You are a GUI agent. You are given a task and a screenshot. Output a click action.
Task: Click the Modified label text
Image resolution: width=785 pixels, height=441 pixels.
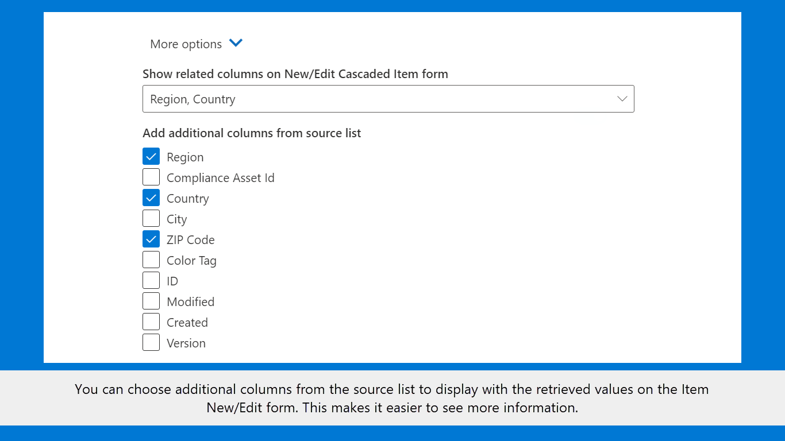pos(190,302)
